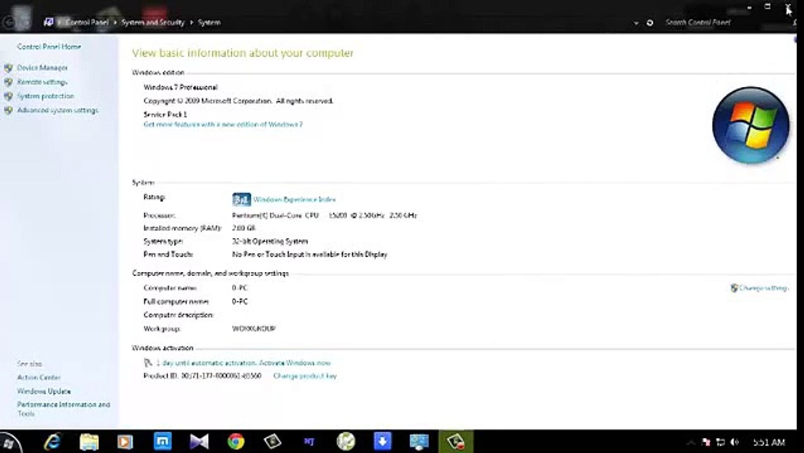
Task: Click the Action Center flag in tray
Action: [706, 442]
